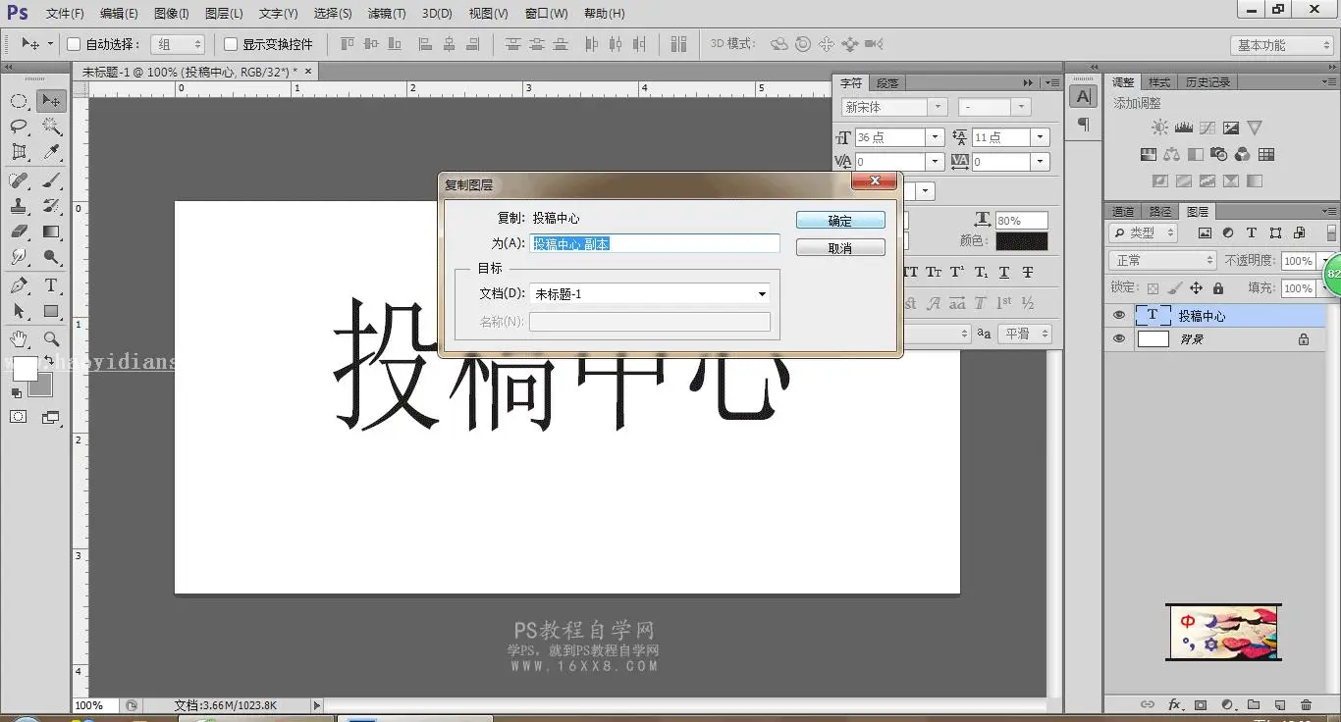Click the white foreground color swatch

click(x=25, y=369)
